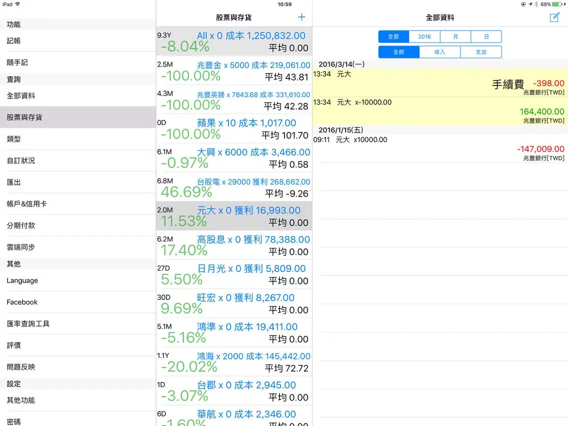Image resolution: width=568 pixels, height=426 pixels.
Task: Select the 2016 year segment
Action: point(424,36)
